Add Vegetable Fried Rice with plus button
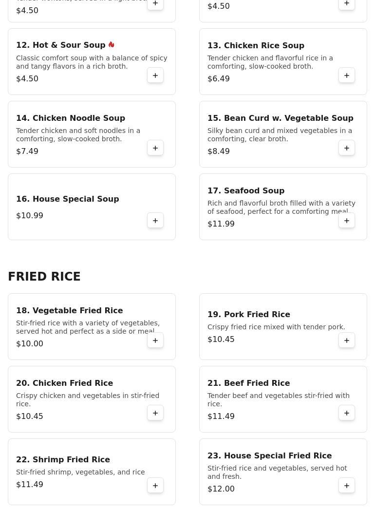The width and height of the screenshot is (375, 530). tap(155, 341)
